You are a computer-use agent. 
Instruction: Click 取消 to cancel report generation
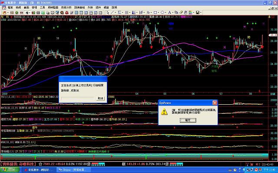(100, 98)
